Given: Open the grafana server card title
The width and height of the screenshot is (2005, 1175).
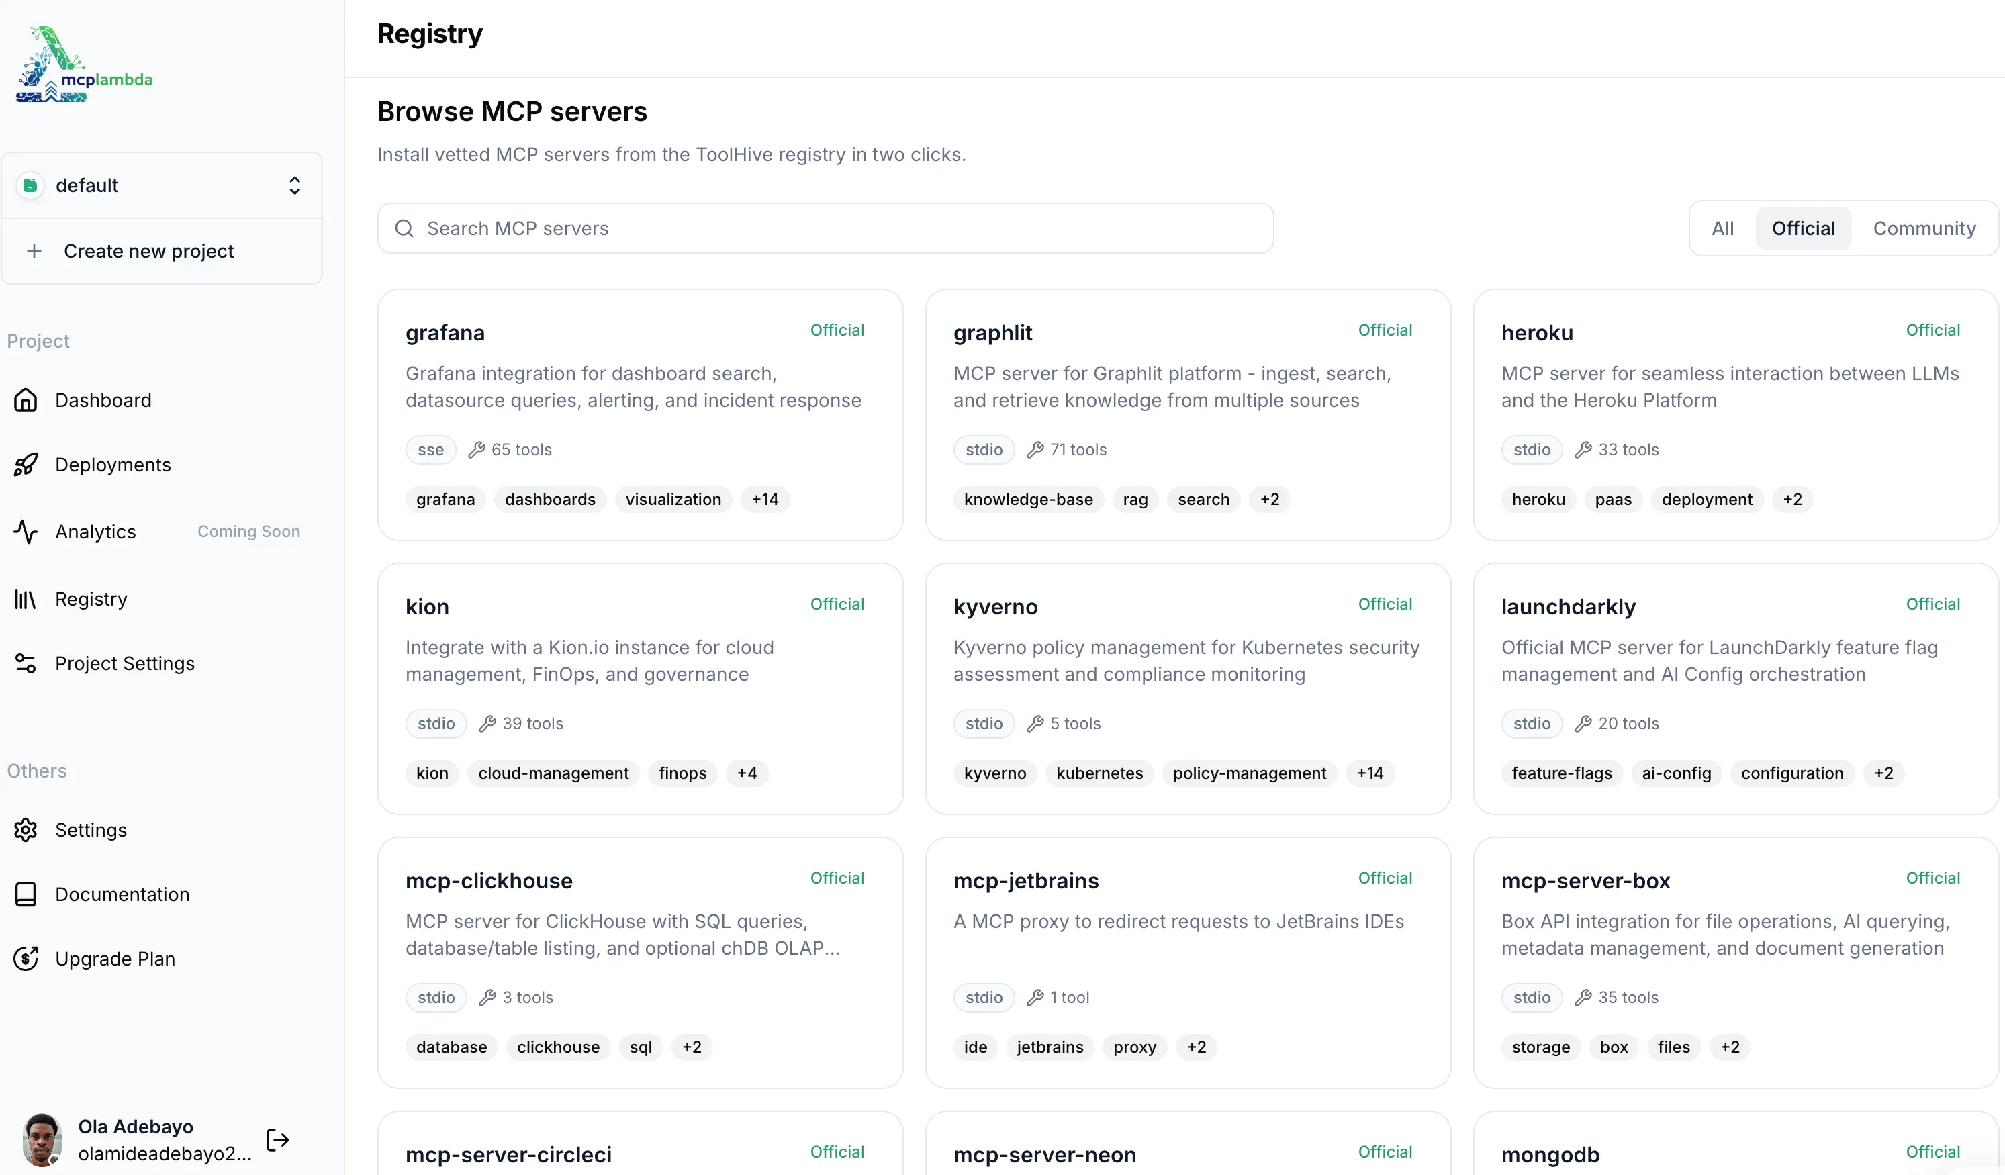Looking at the screenshot, I should tap(445, 332).
